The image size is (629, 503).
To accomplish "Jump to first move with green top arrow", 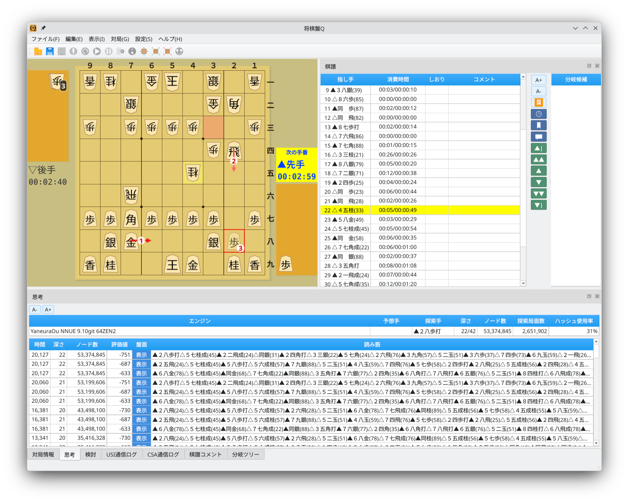I will 538,148.
